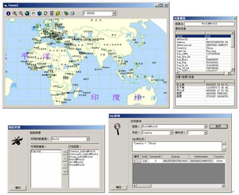
Task: Click attribute table vertical scrollbar up arrow
Action: click(x=233, y=33)
